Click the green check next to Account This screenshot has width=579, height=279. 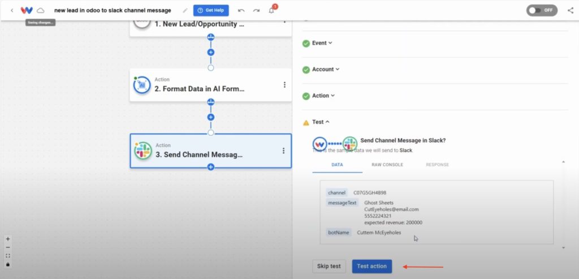(x=306, y=70)
